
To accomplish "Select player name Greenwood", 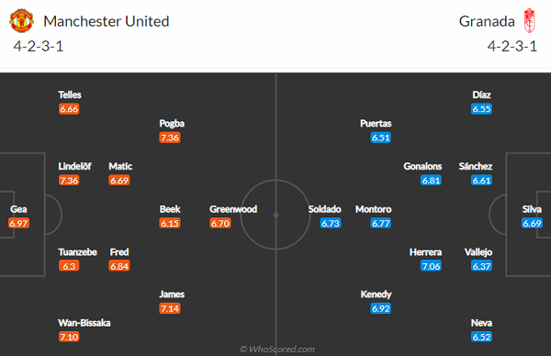I will pos(233,209).
